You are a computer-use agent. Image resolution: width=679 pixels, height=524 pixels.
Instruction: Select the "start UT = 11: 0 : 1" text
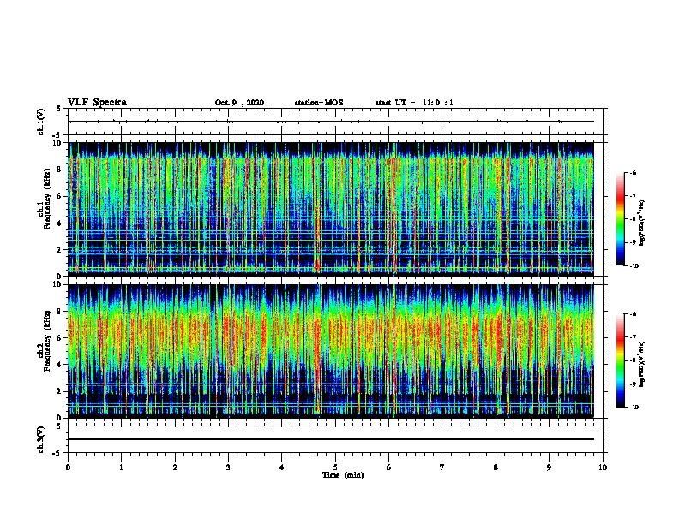click(x=414, y=103)
